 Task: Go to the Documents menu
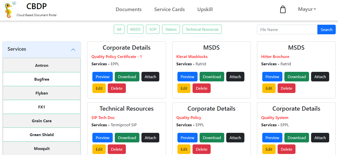[x=129, y=10]
